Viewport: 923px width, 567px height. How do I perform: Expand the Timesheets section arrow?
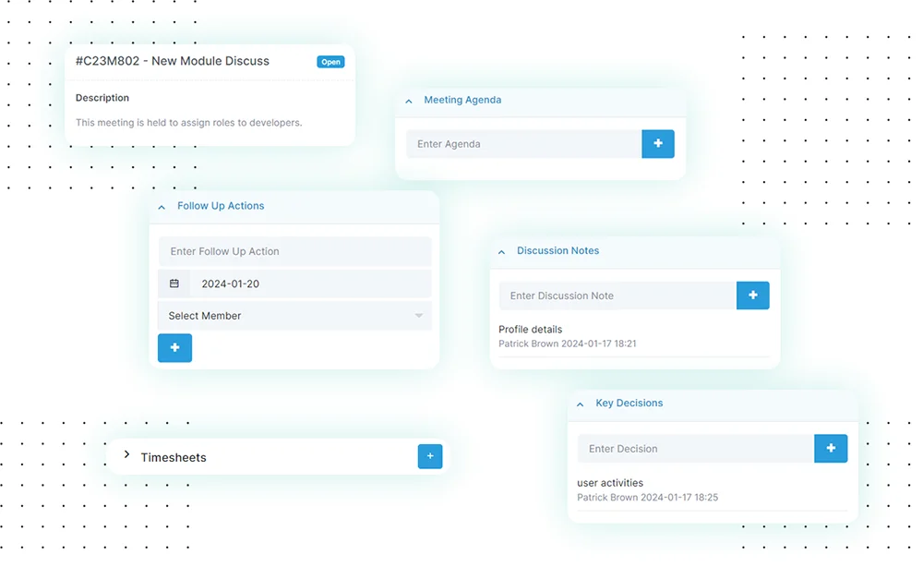pyautogui.click(x=127, y=455)
